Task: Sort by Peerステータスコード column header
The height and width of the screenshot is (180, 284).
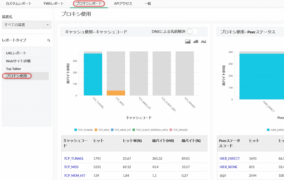Action: [x=230, y=143]
